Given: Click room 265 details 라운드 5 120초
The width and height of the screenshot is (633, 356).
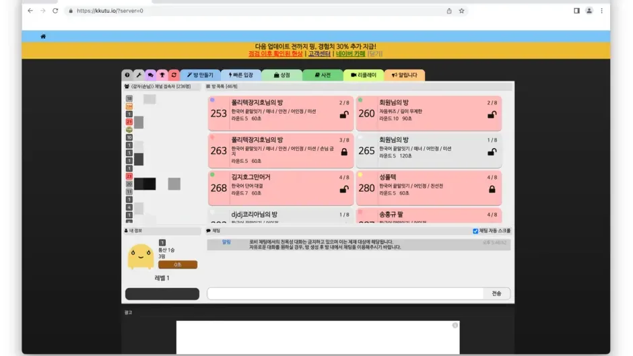Looking at the screenshot, I should (395, 156).
